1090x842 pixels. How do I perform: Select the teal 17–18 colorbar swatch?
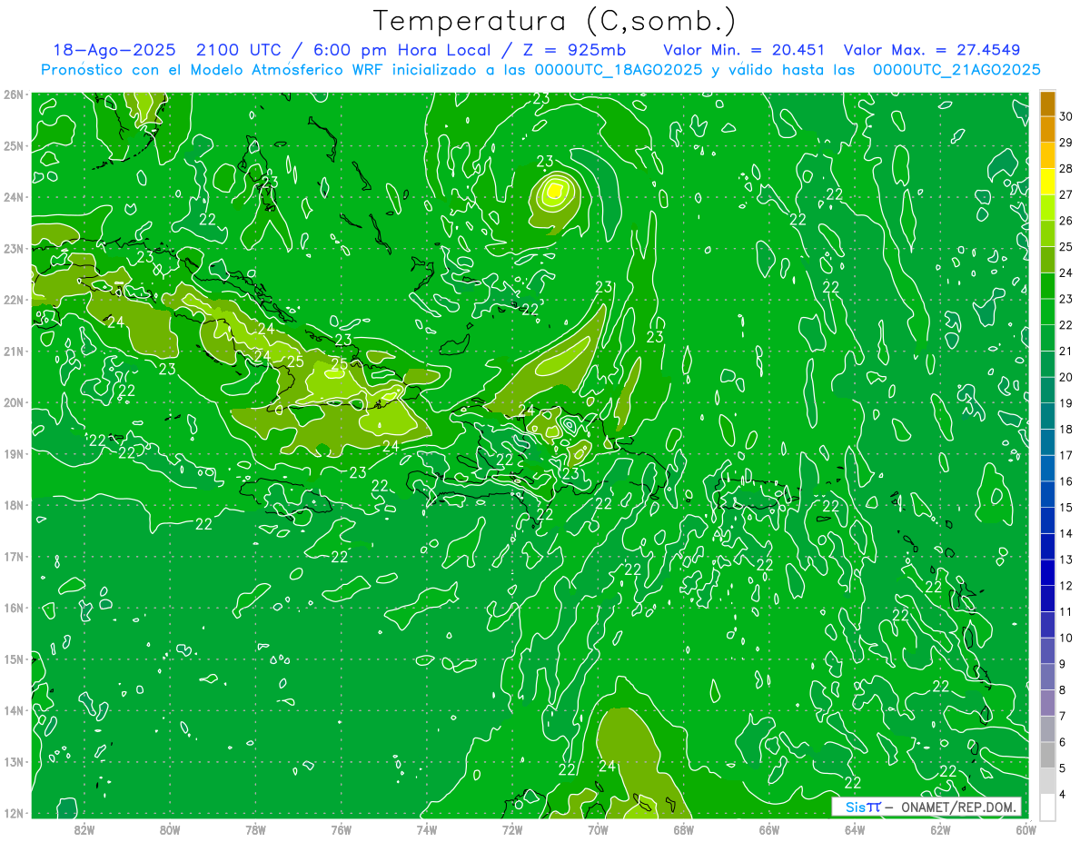tap(1046, 442)
